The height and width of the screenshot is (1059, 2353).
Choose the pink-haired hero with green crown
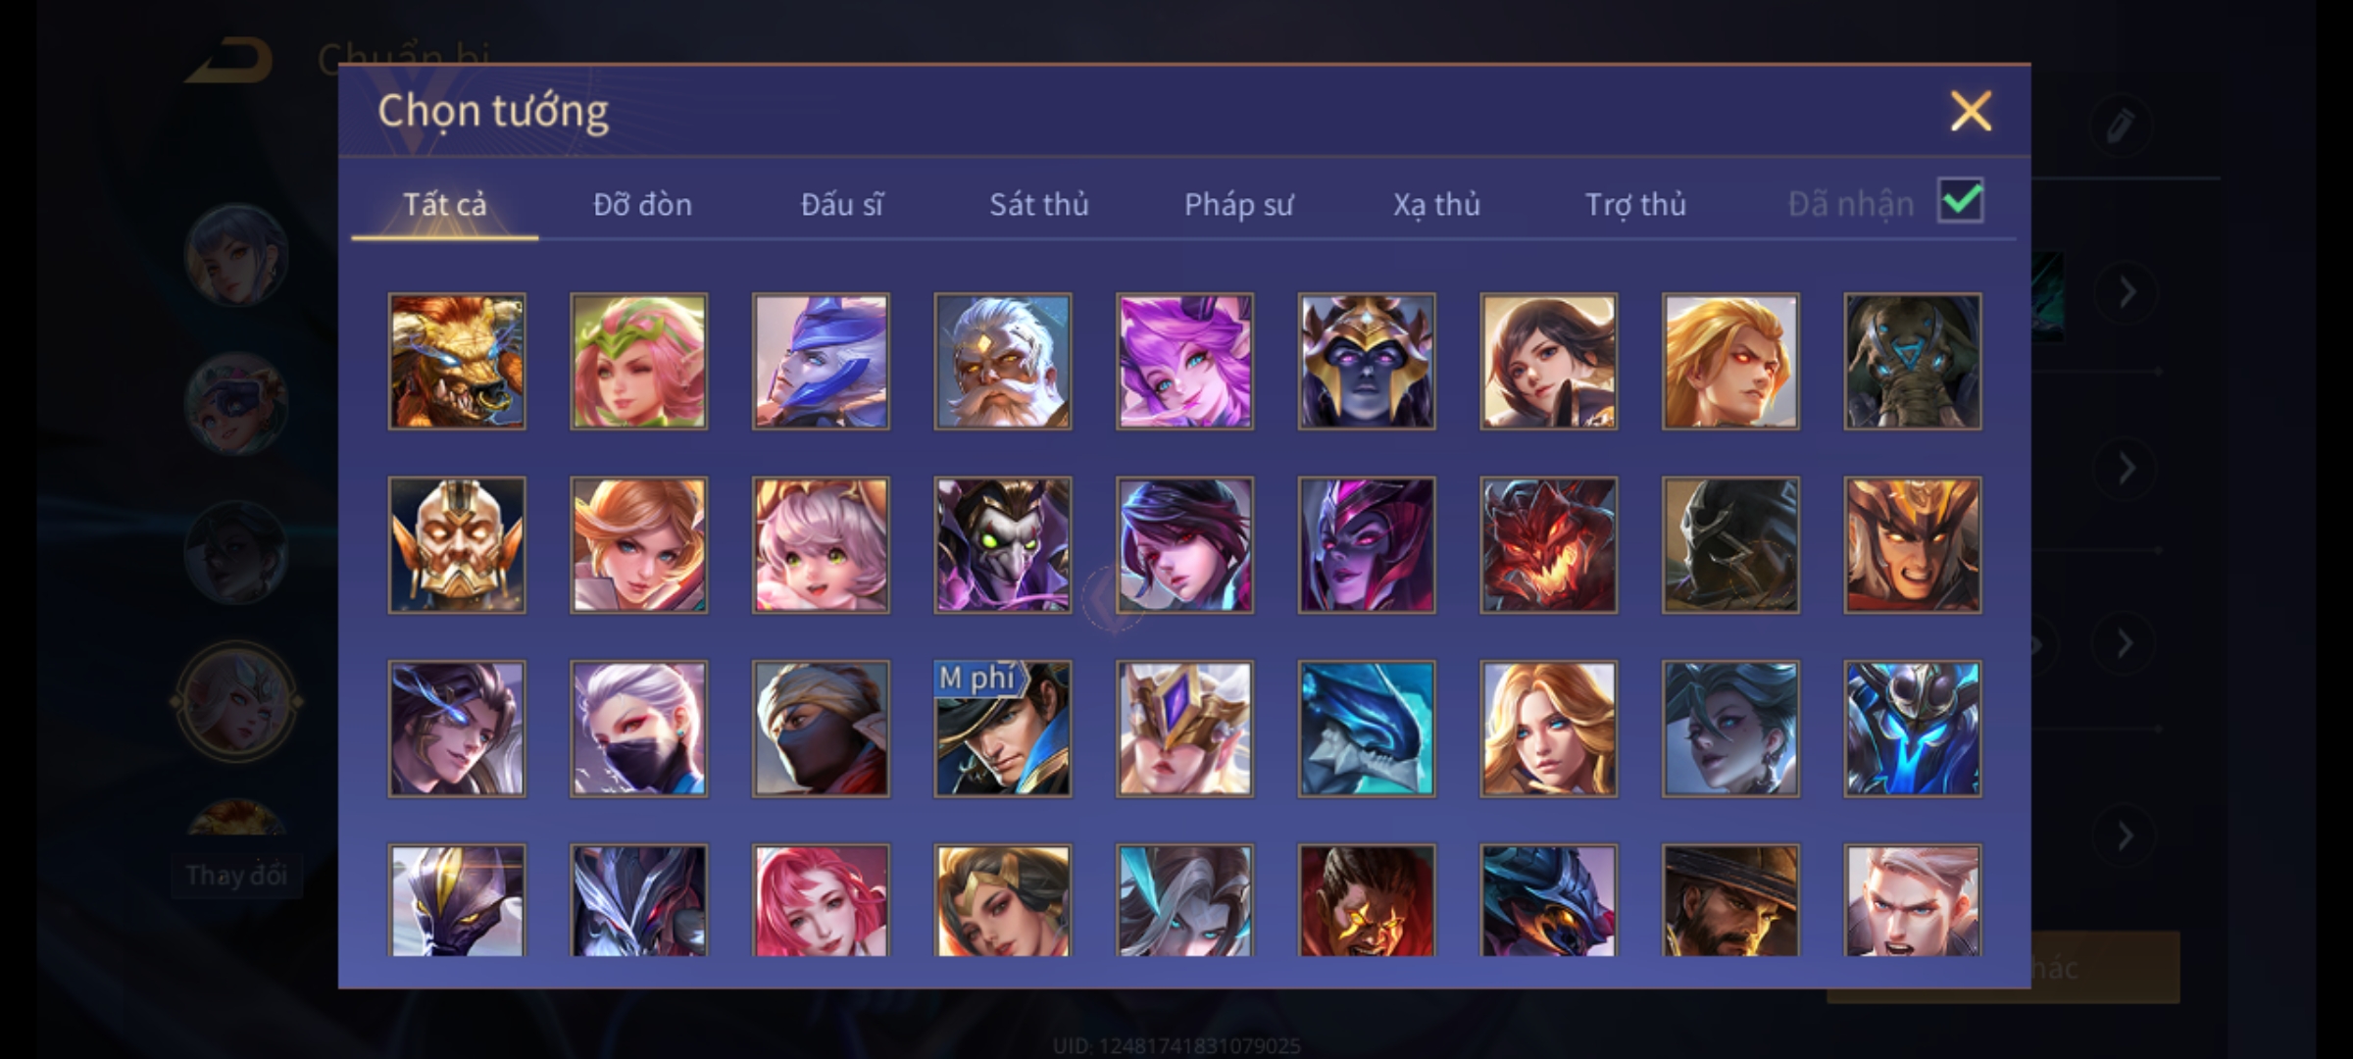[638, 361]
